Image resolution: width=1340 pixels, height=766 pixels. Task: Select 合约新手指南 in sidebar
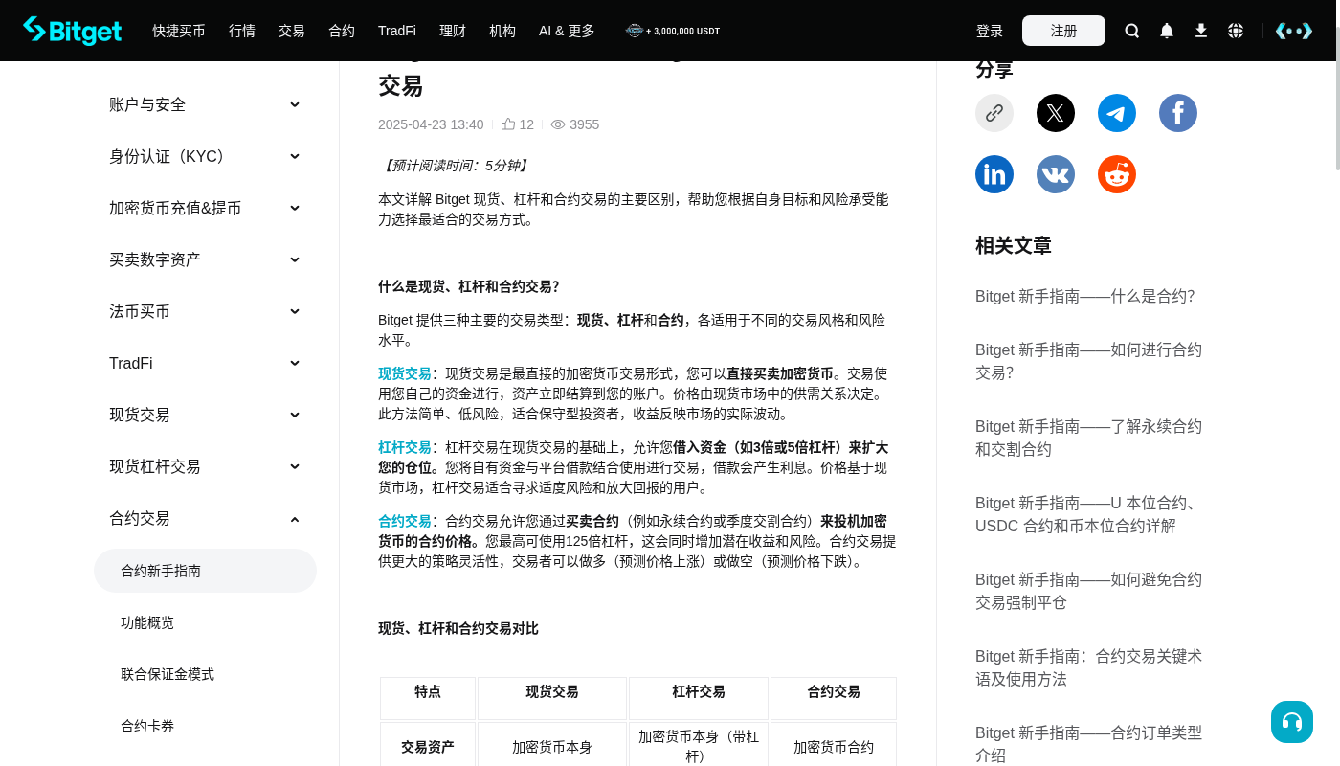point(205,571)
